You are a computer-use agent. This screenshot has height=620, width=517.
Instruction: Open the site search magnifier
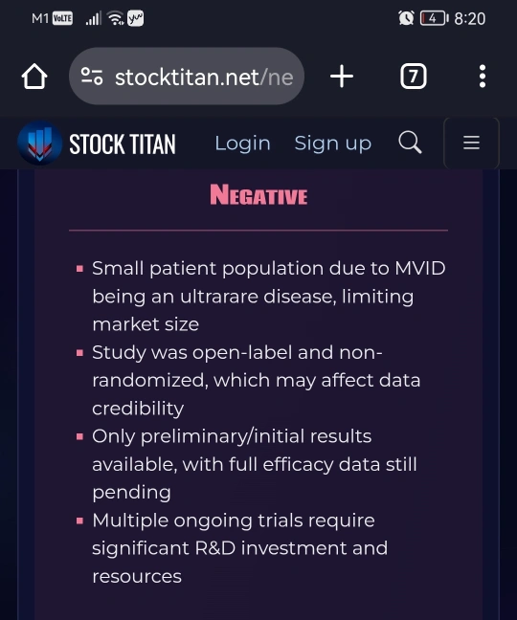(x=410, y=143)
